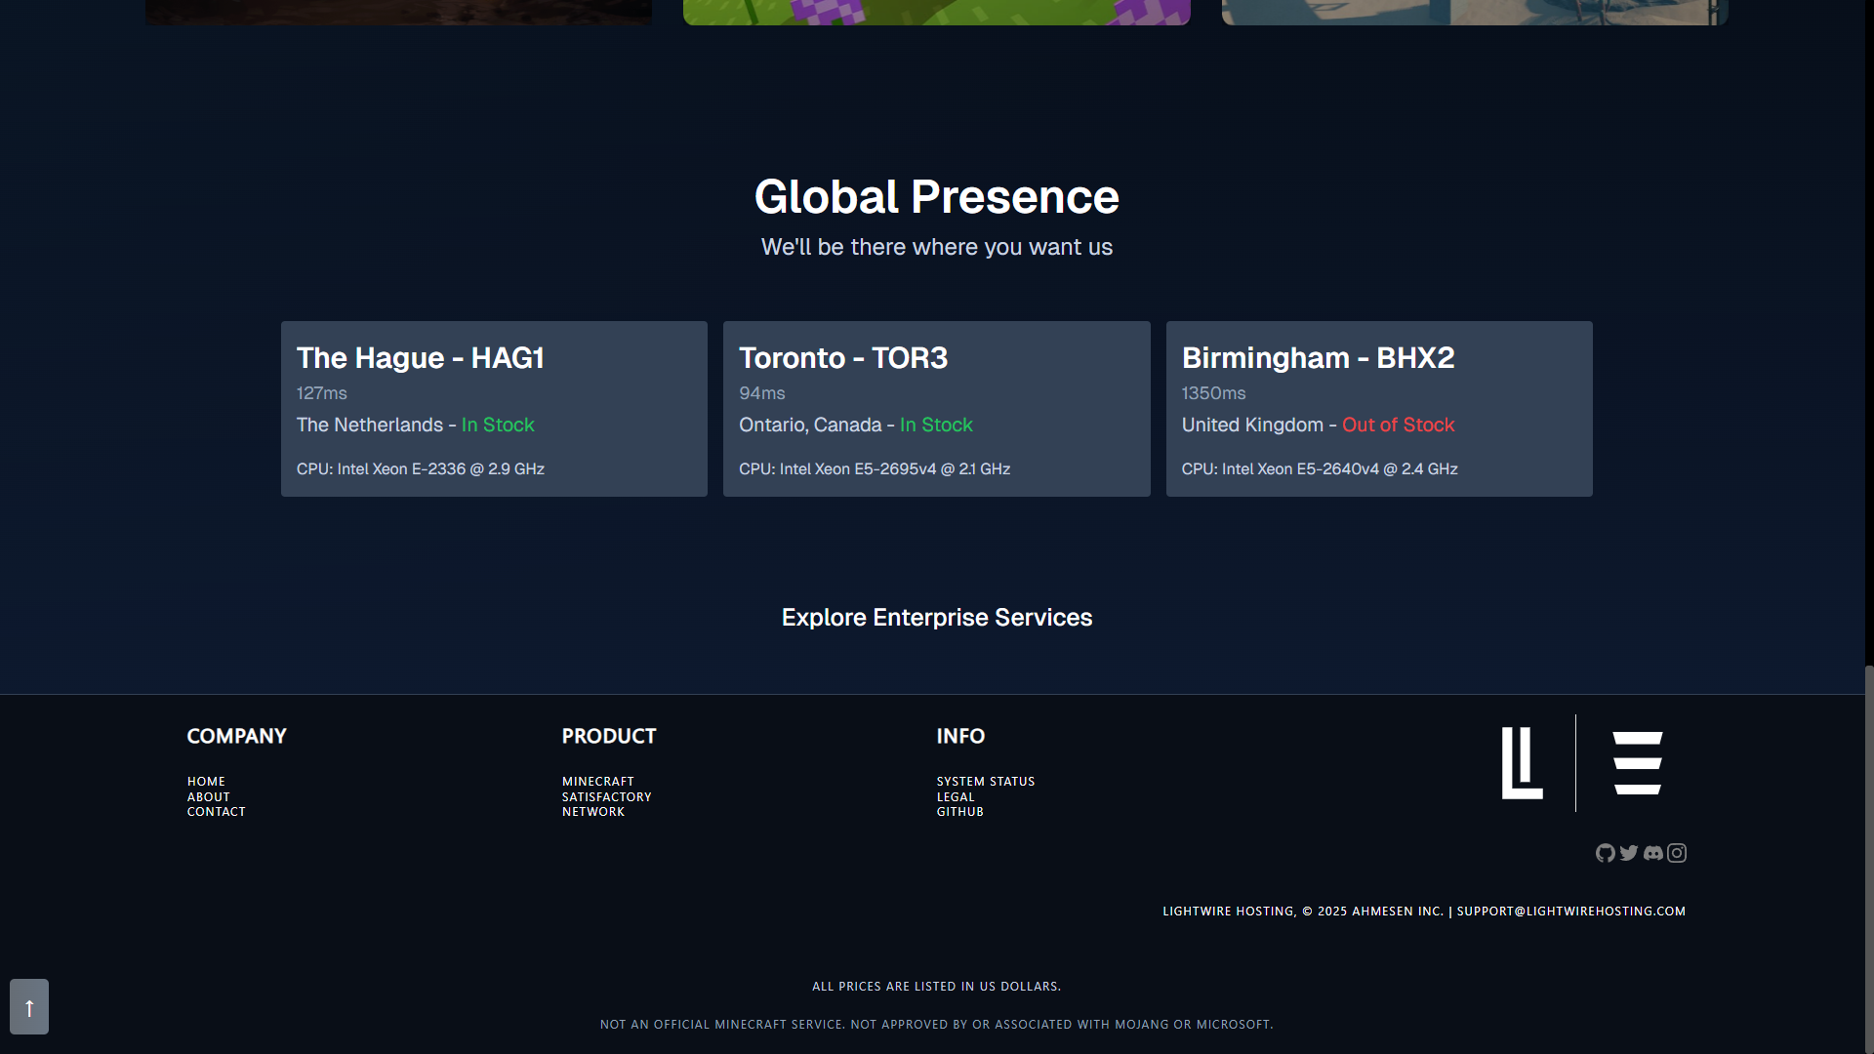The width and height of the screenshot is (1874, 1054).
Task: Click the Lightwire LL logo
Action: click(1522, 763)
